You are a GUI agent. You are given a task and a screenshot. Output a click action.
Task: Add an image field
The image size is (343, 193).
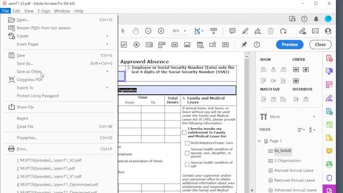[x=187, y=44]
